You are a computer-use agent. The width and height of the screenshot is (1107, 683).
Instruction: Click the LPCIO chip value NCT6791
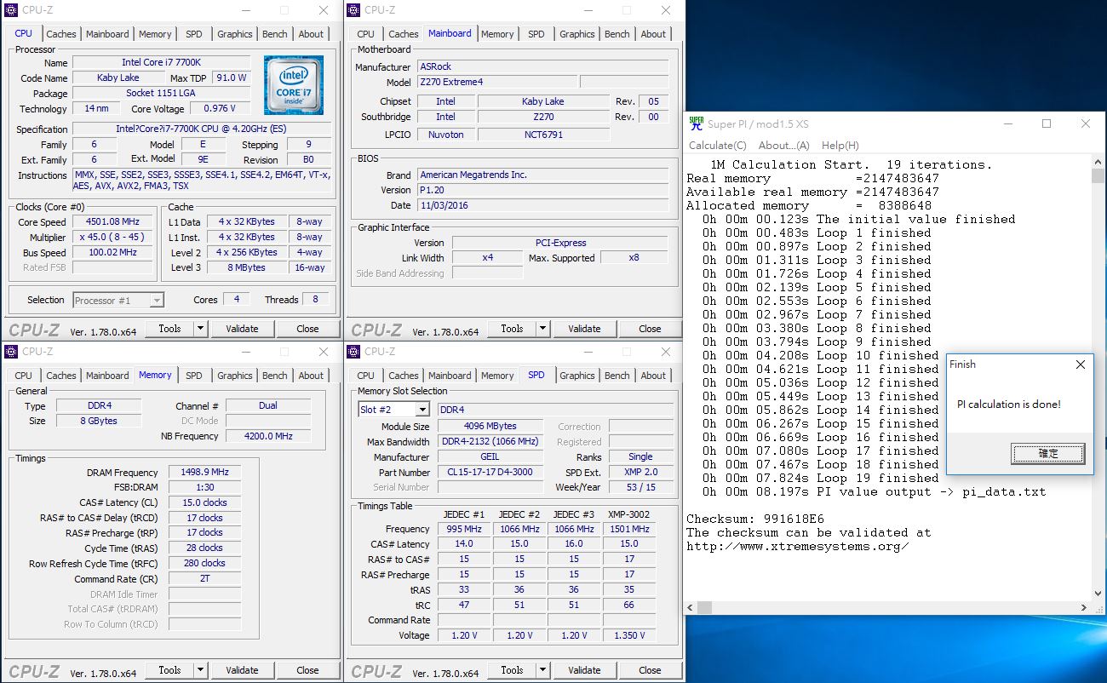click(543, 135)
